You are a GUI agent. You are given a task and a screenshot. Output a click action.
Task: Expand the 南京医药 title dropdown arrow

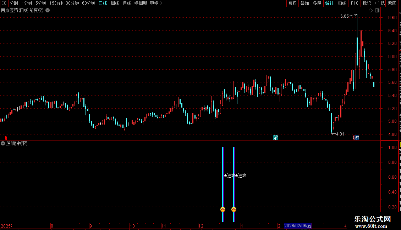(x=48, y=11)
